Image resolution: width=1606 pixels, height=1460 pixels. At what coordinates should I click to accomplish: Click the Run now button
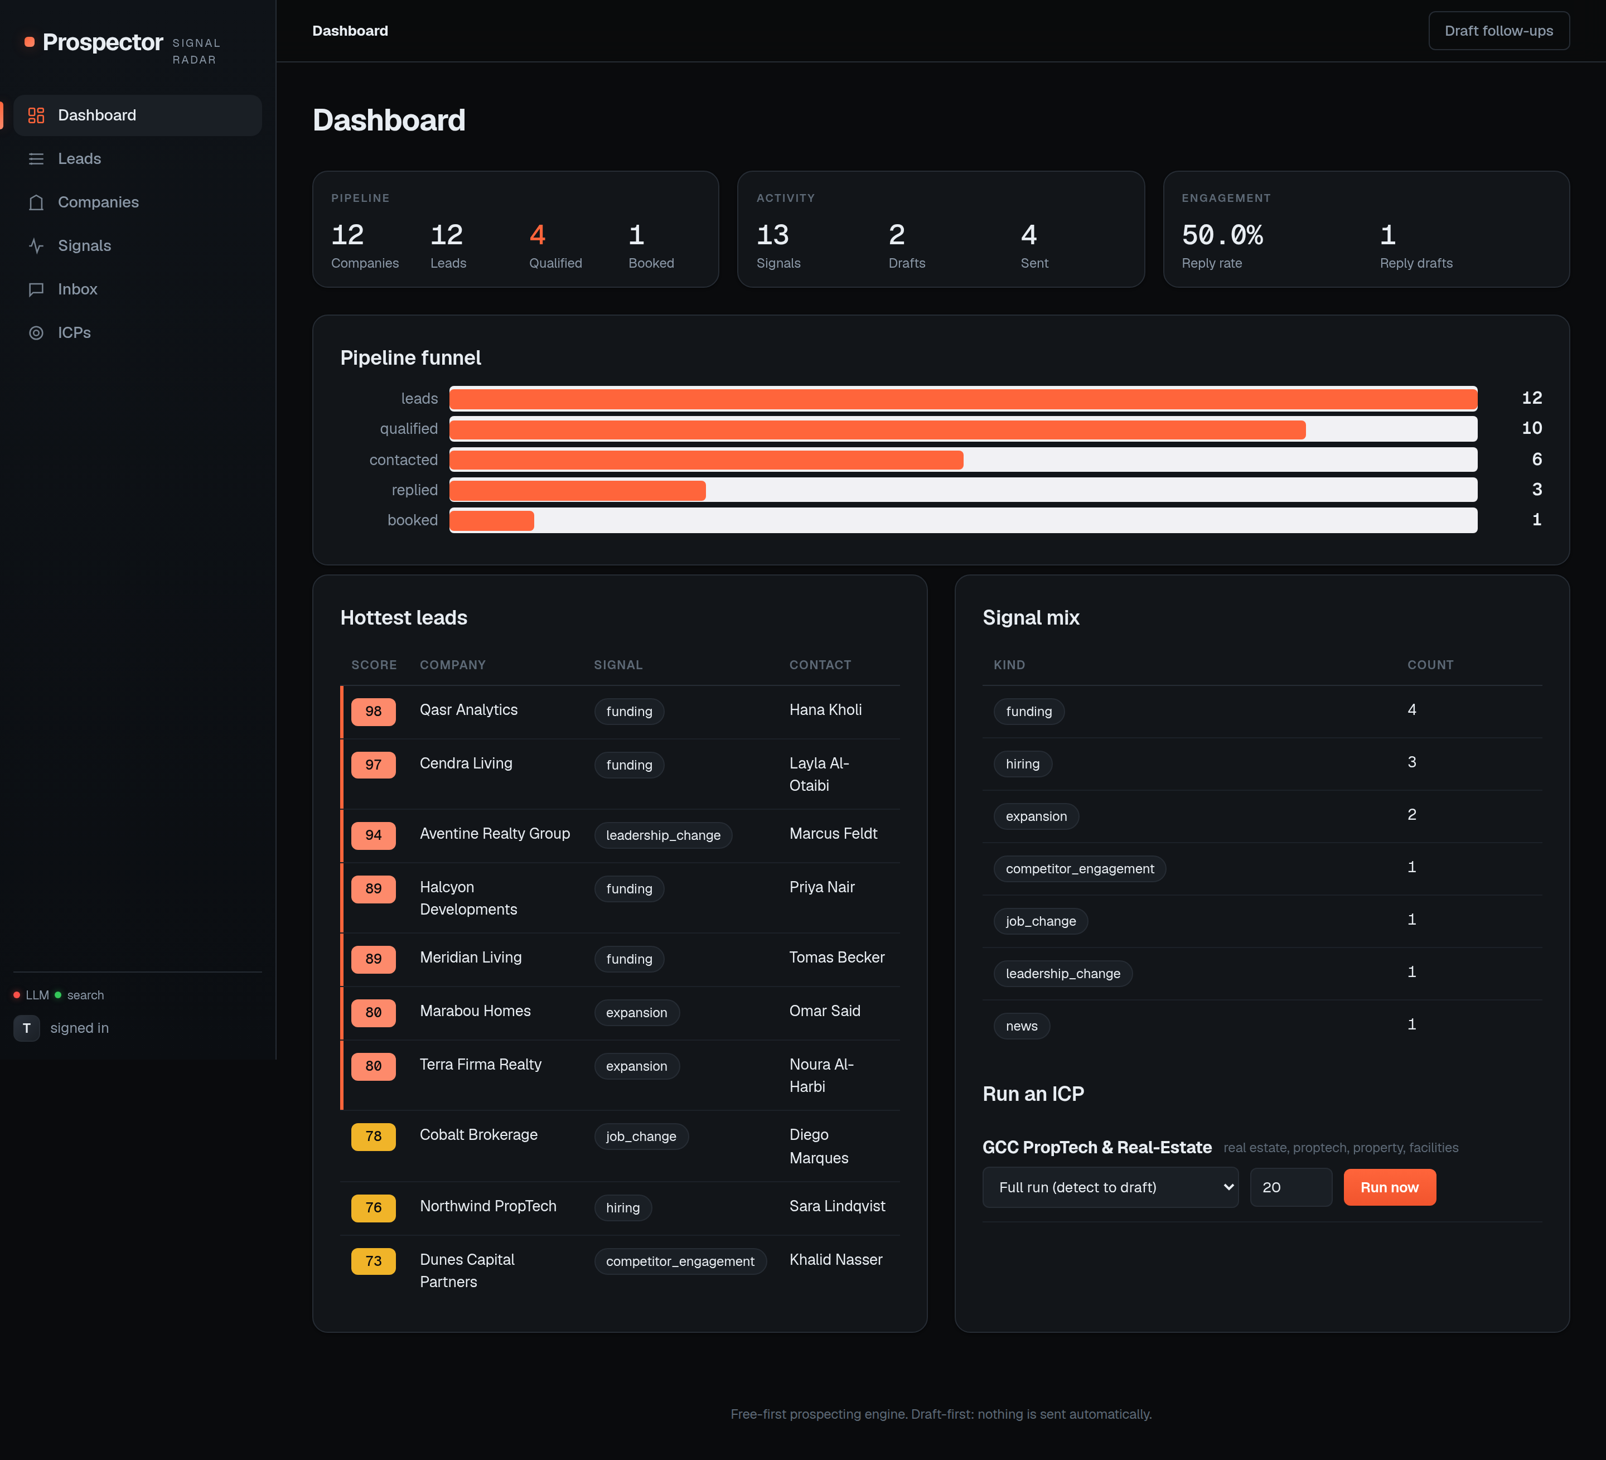click(1389, 1188)
